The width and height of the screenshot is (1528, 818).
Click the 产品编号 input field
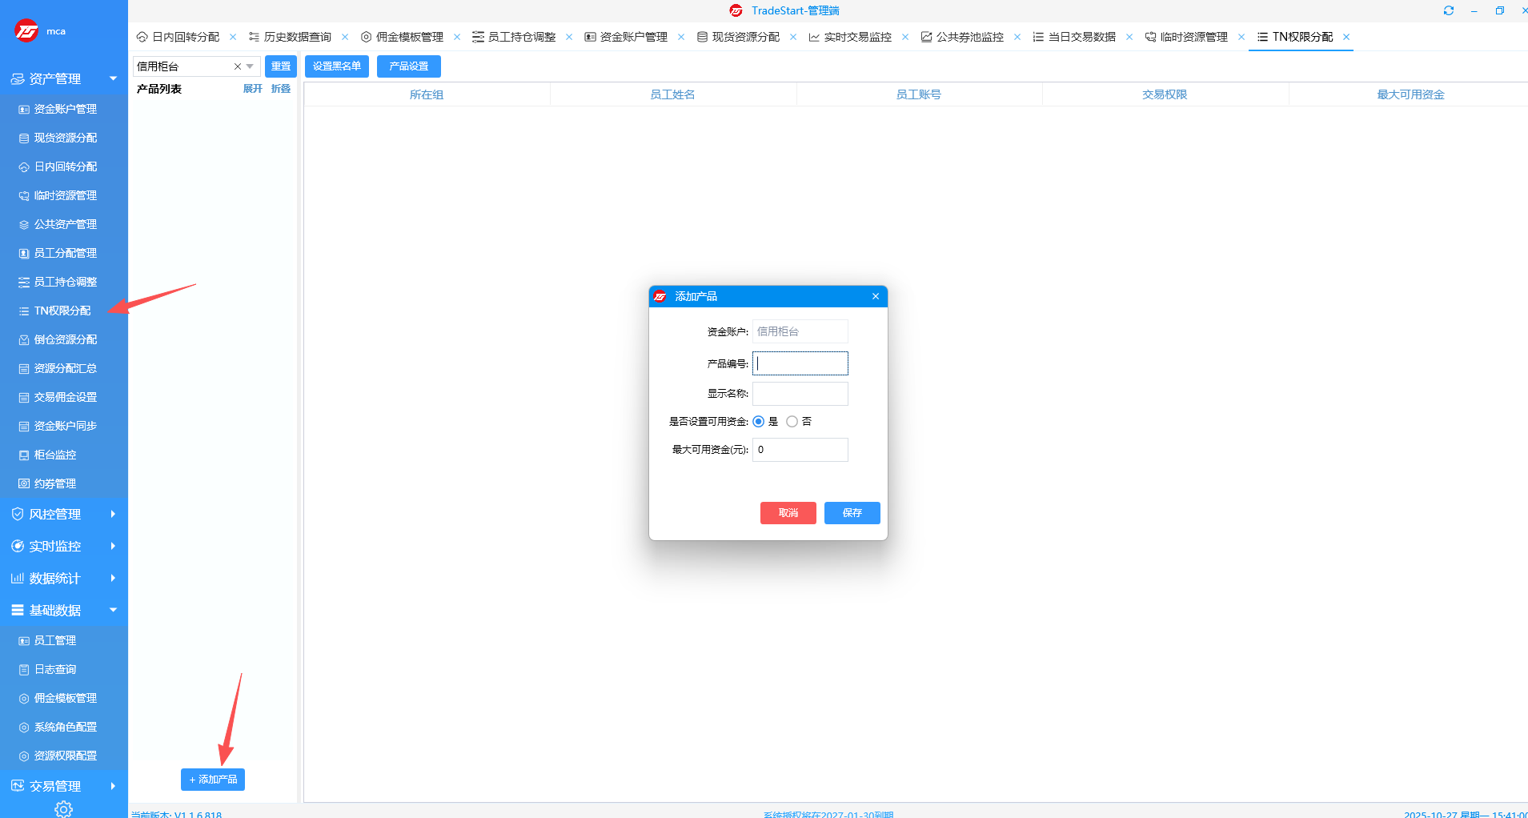(x=800, y=363)
